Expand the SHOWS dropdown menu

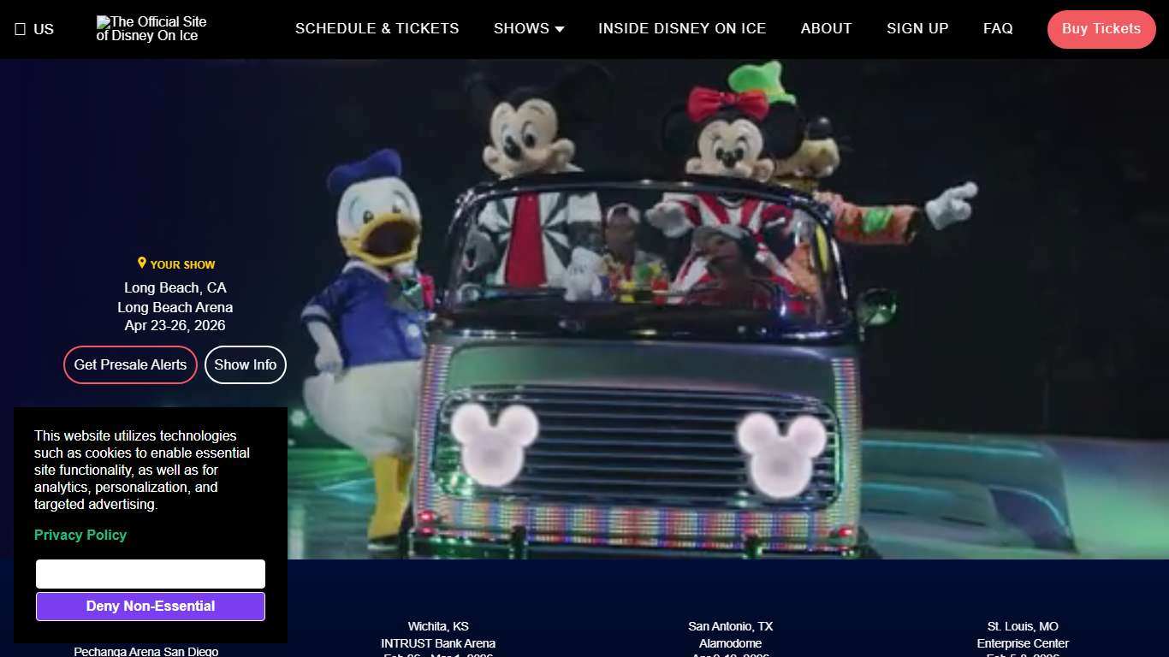(x=521, y=28)
